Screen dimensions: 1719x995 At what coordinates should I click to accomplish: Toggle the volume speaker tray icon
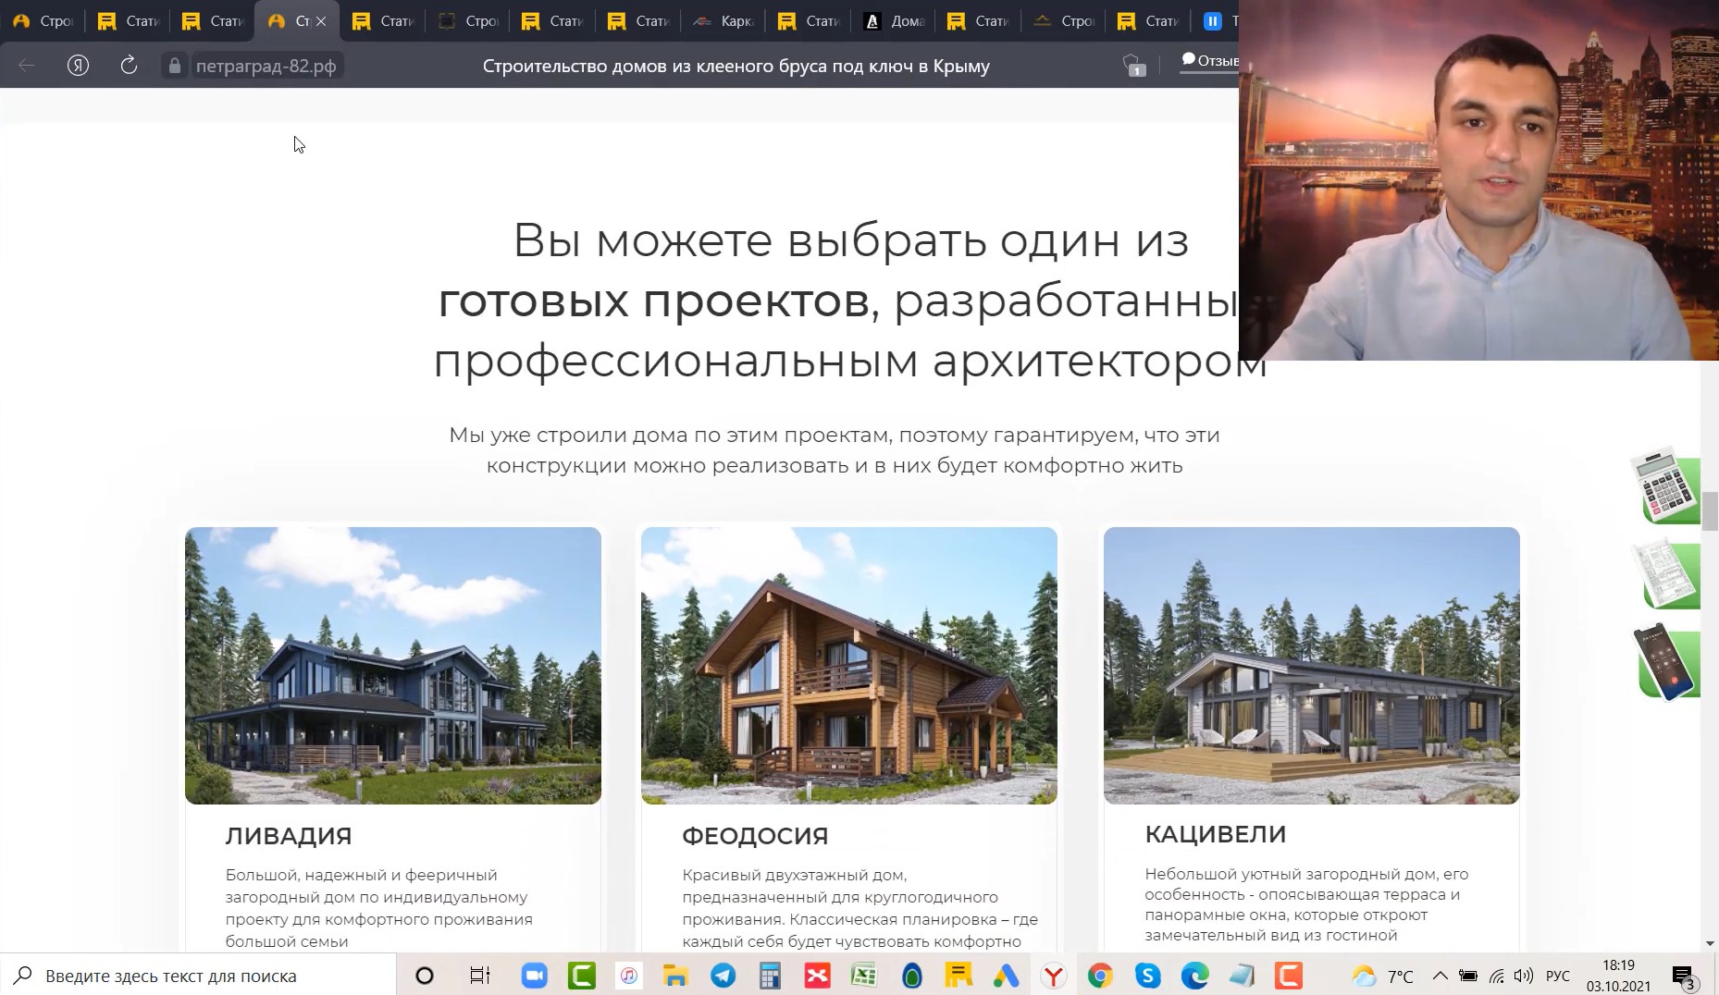point(1523,976)
